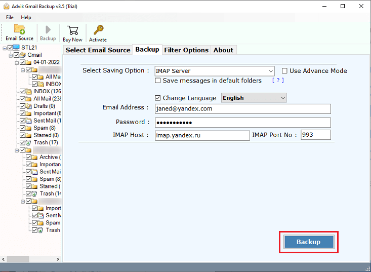Check Save messages in default folders
Image resolution: width=371 pixels, height=272 pixels.
coord(157,81)
